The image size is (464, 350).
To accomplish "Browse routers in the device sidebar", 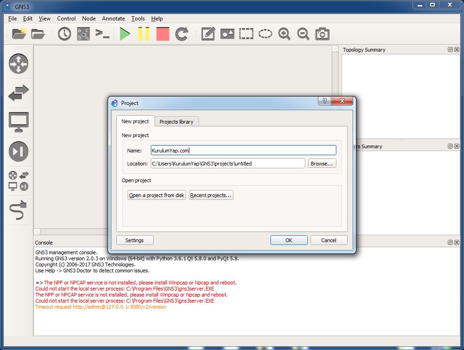I will (19, 64).
